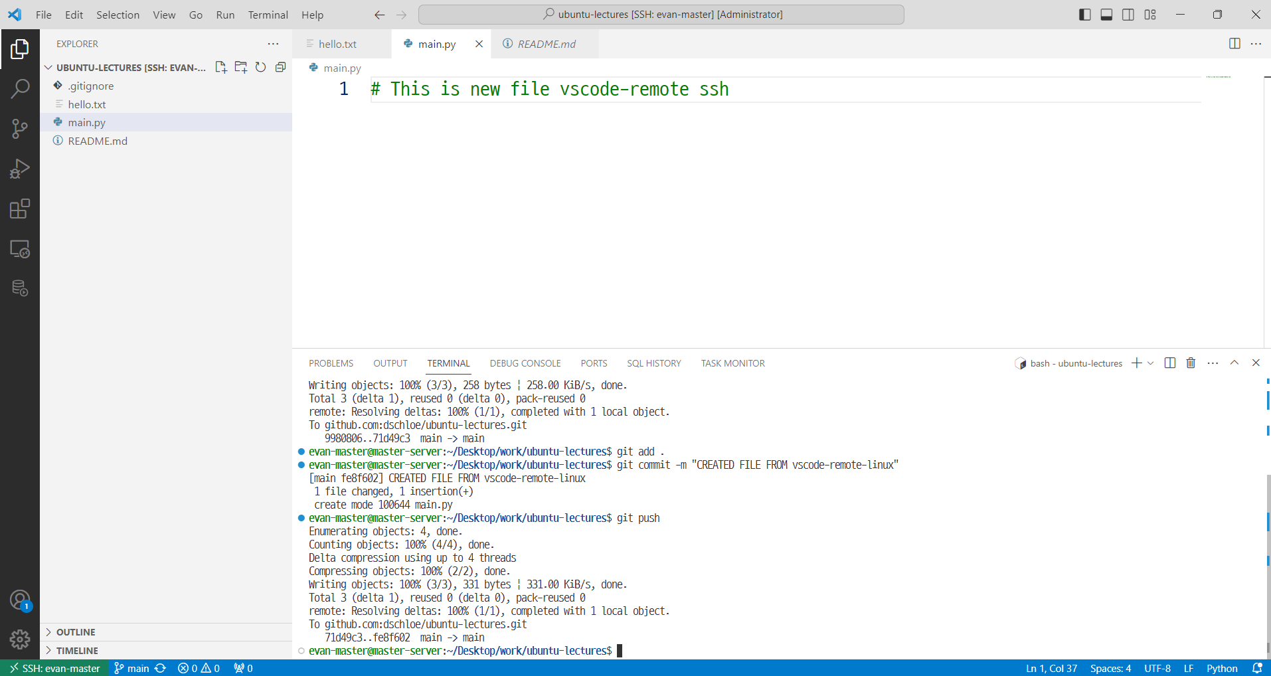This screenshot has width=1271, height=676.
Task: Kill terminal with the trash icon
Action: 1191,363
